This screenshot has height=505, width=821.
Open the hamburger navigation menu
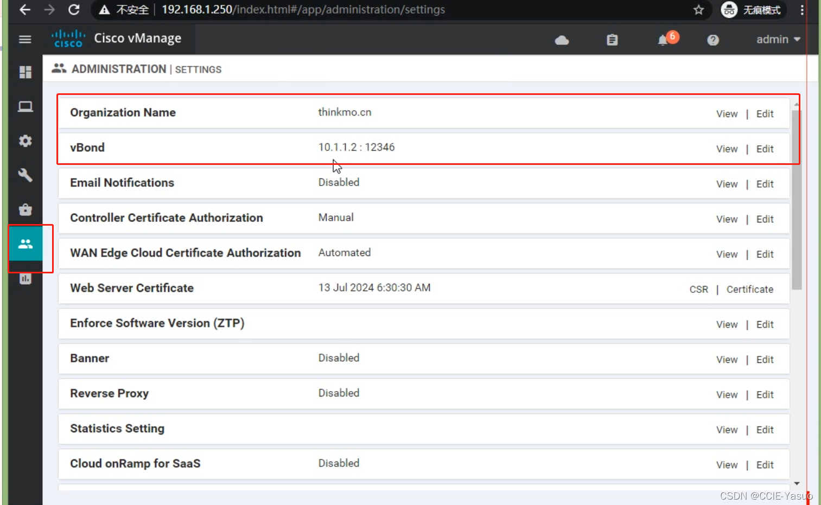click(x=25, y=39)
